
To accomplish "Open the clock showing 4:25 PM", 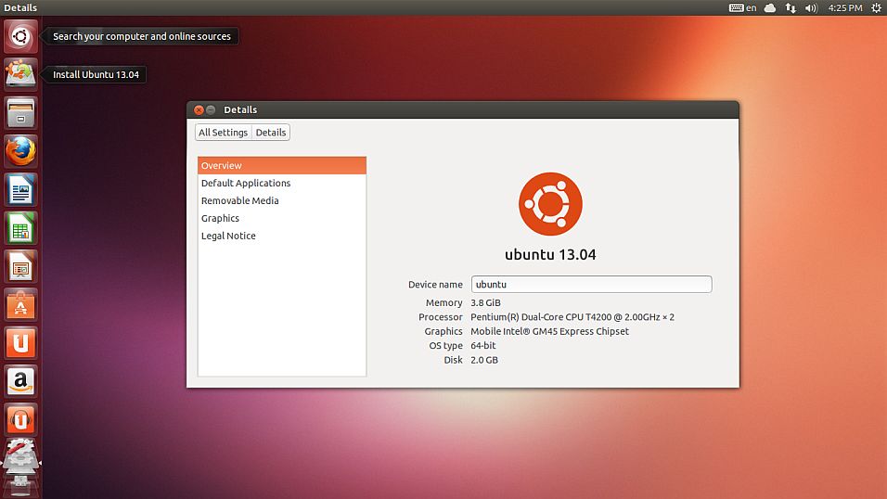I will [845, 8].
